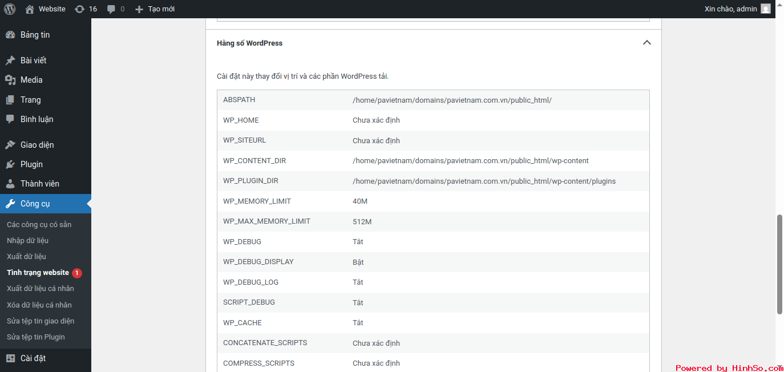Open the Plugin menu icon
Screen dimensions: 784x372
10,164
